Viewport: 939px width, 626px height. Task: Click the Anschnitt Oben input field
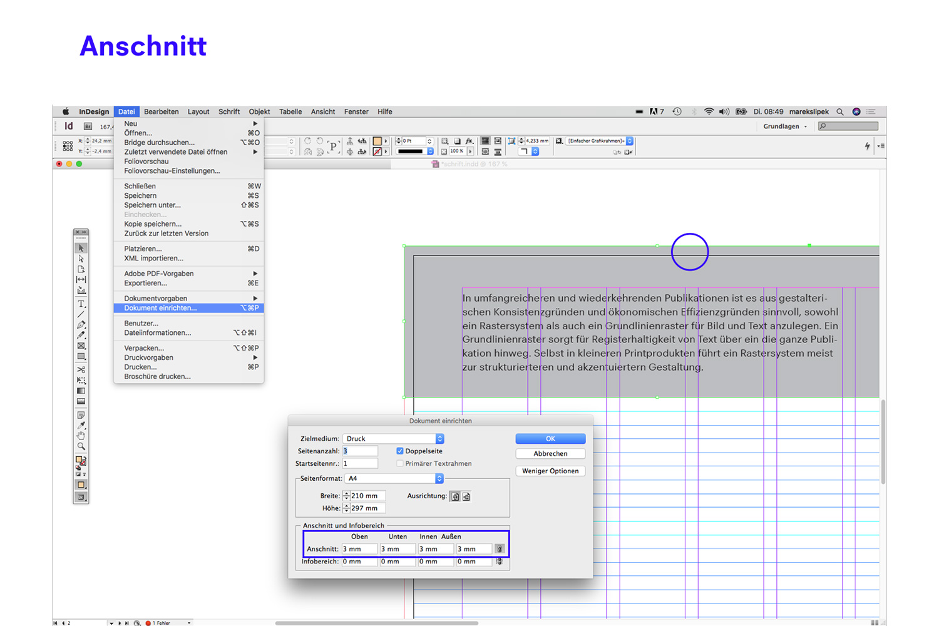click(358, 548)
